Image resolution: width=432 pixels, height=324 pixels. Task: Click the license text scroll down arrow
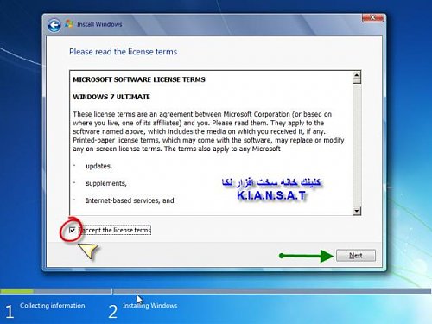[x=357, y=211]
